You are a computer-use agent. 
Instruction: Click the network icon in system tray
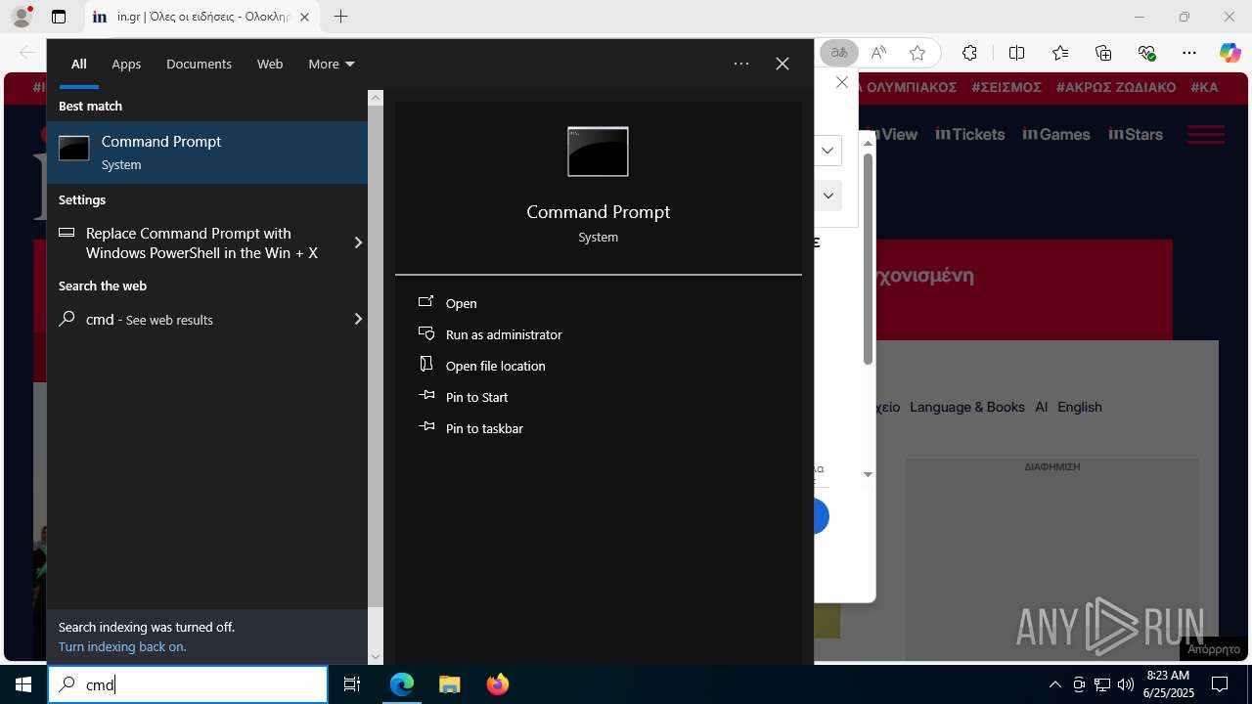coord(1102,684)
